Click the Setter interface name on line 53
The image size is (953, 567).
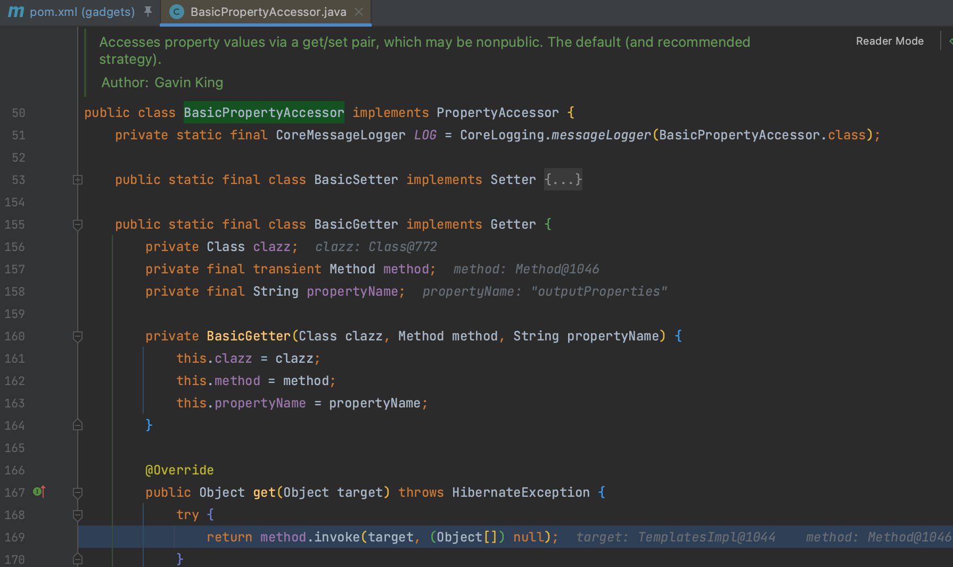point(513,180)
